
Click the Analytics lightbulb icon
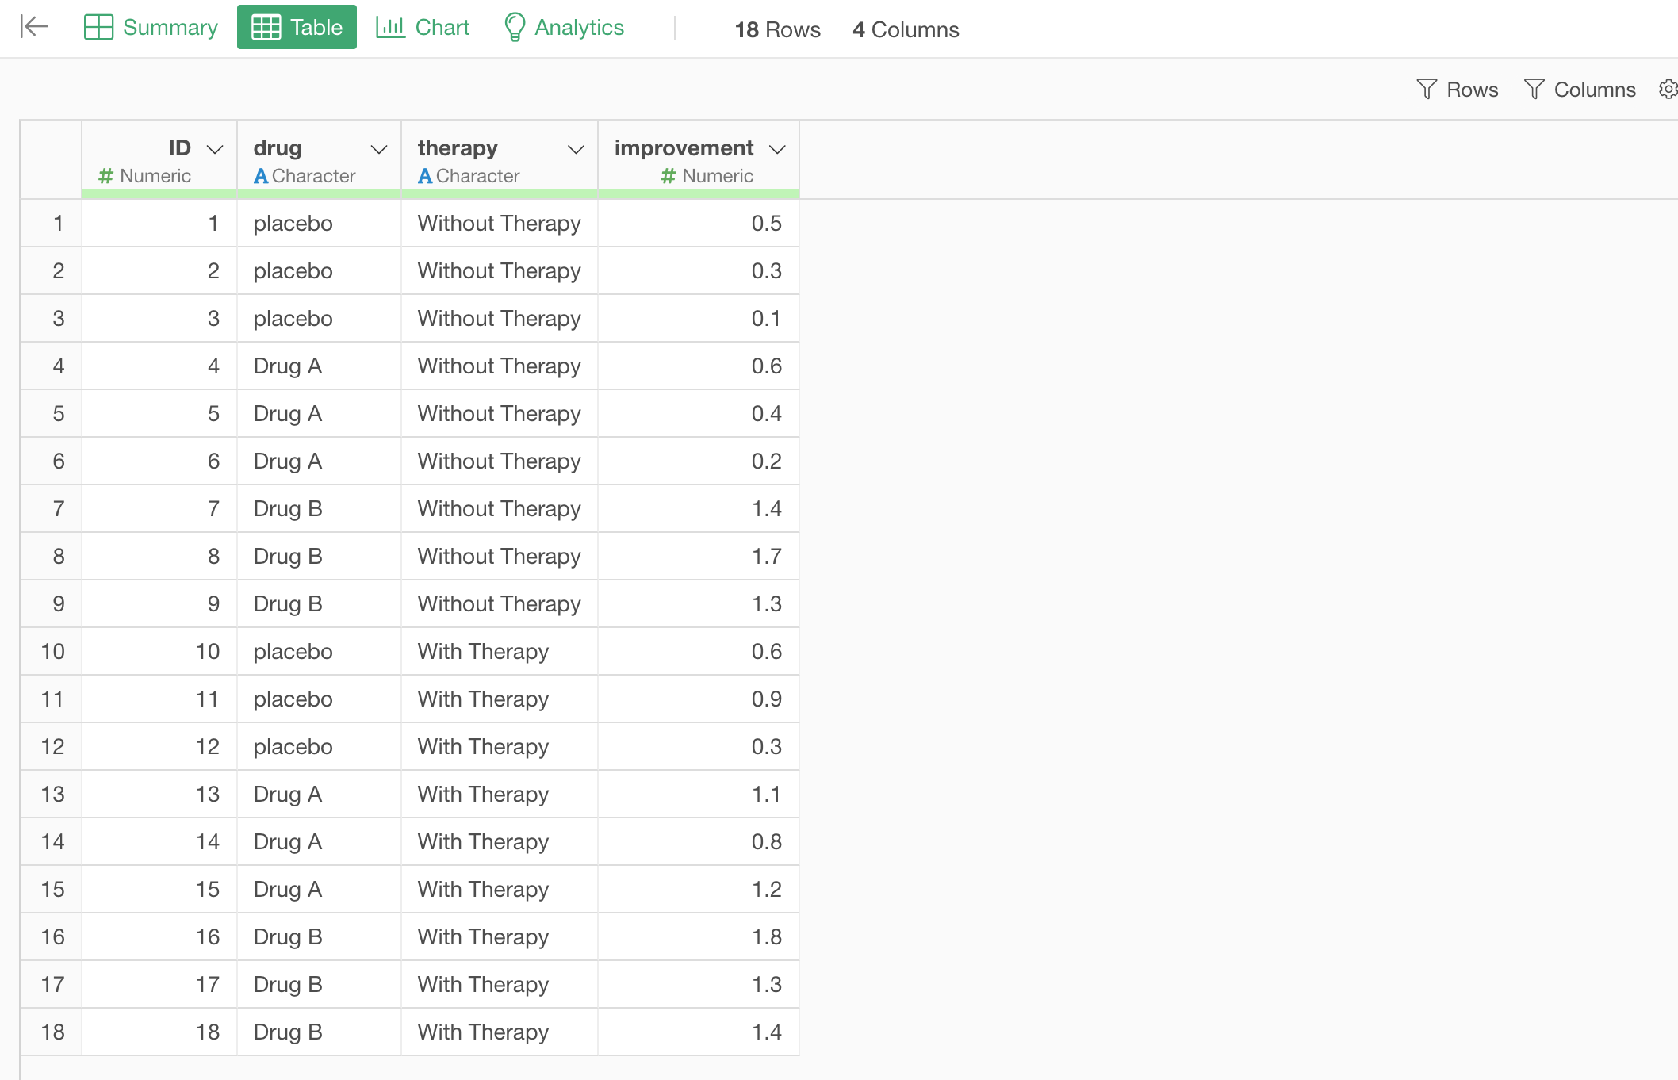pyautogui.click(x=515, y=27)
